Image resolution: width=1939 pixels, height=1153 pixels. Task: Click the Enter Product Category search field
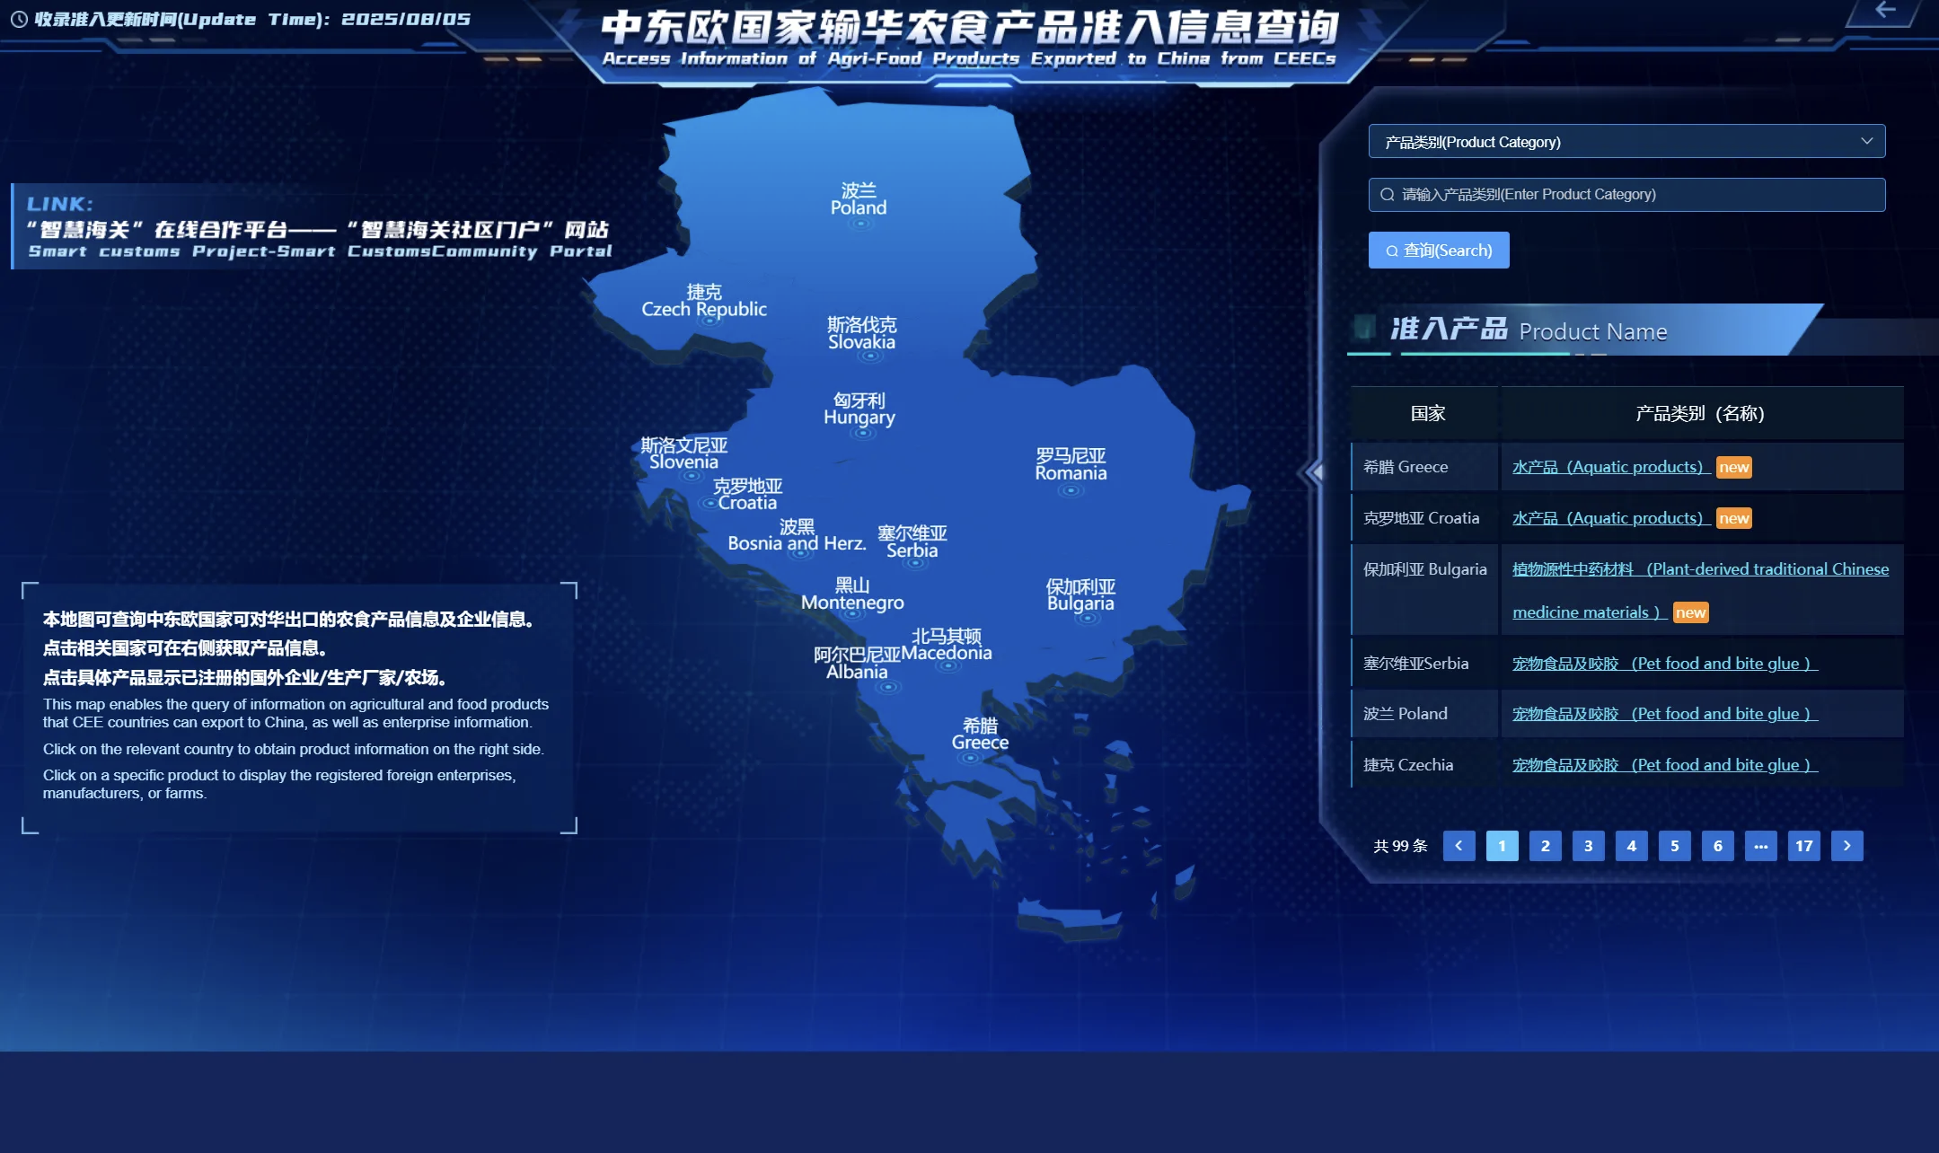(1626, 195)
